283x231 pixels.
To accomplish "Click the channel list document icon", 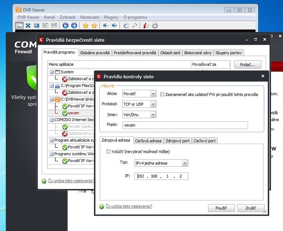I will click(x=126, y=26).
